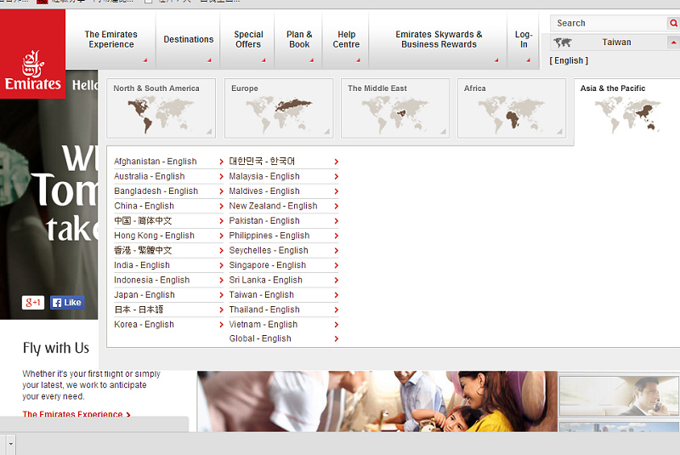Select the Africa region map
The image size is (680, 455).
point(512,109)
